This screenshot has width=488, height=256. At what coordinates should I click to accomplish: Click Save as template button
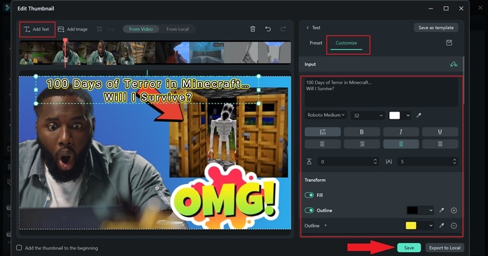tap(436, 27)
